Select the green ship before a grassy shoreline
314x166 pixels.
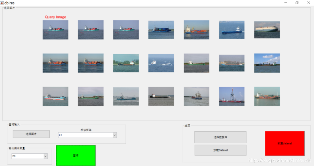pyautogui.click(x=197, y=63)
